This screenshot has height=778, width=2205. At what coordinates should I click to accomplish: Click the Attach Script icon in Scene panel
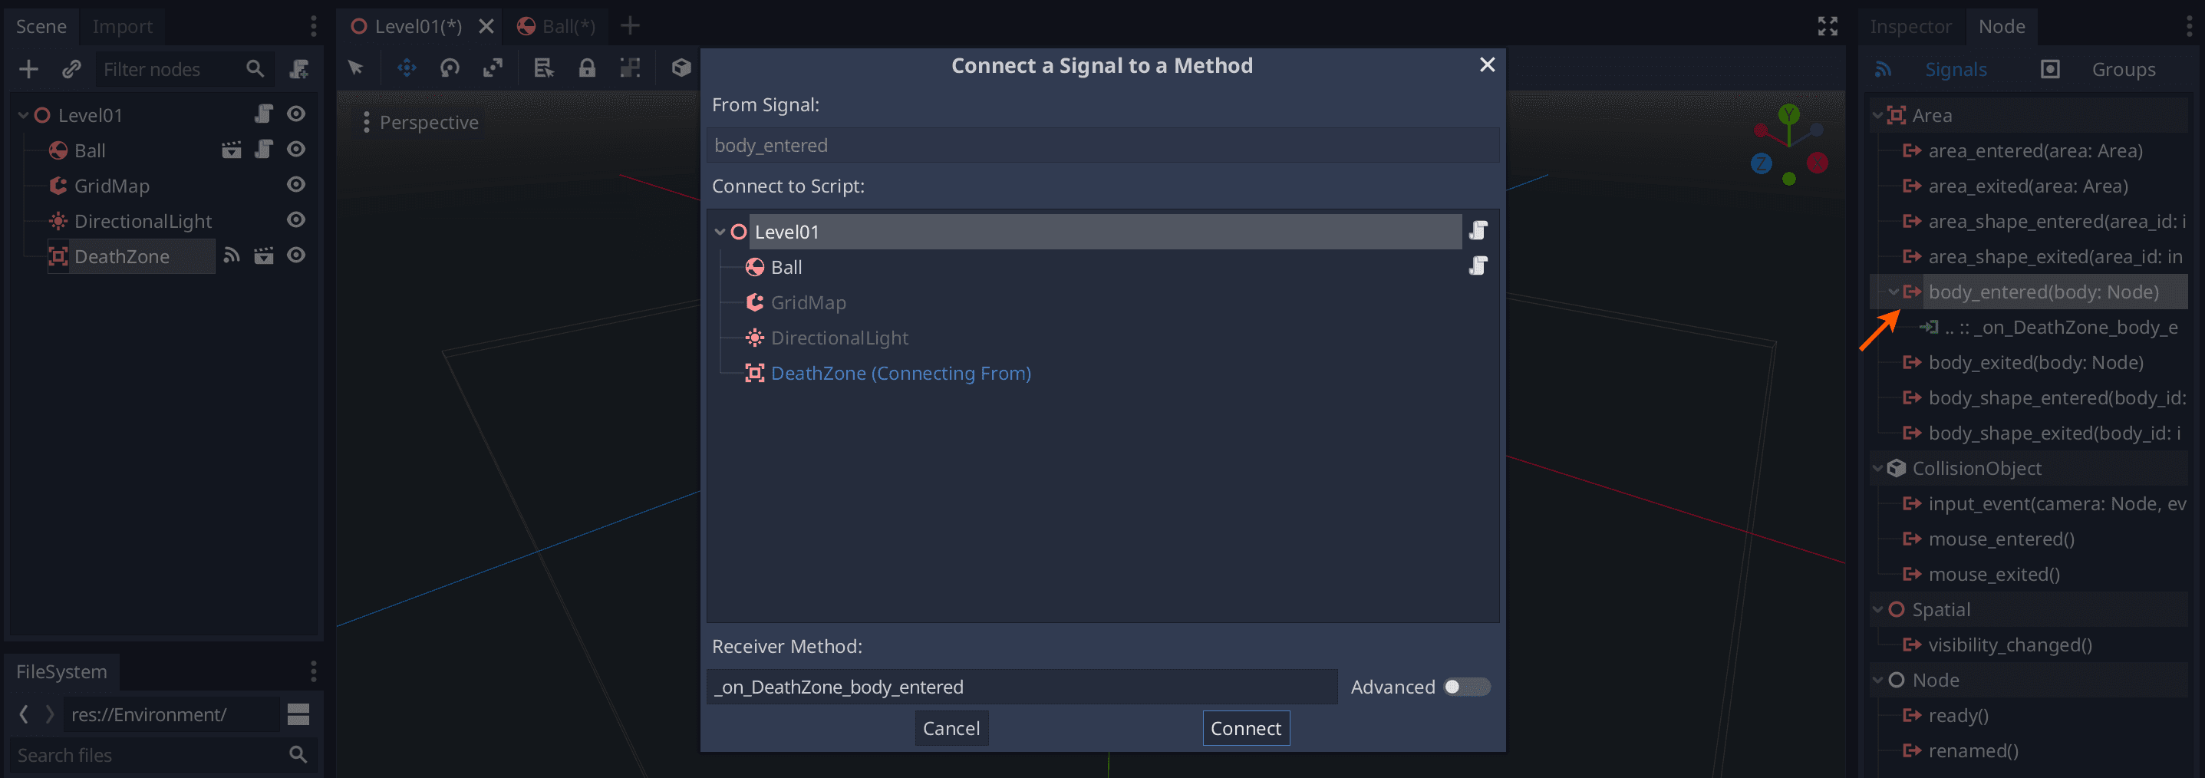point(298,69)
